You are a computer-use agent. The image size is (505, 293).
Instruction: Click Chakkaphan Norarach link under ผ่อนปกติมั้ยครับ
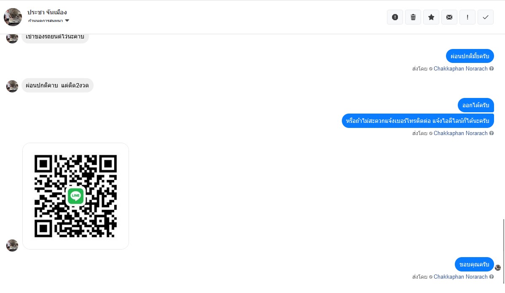[x=460, y=68]
